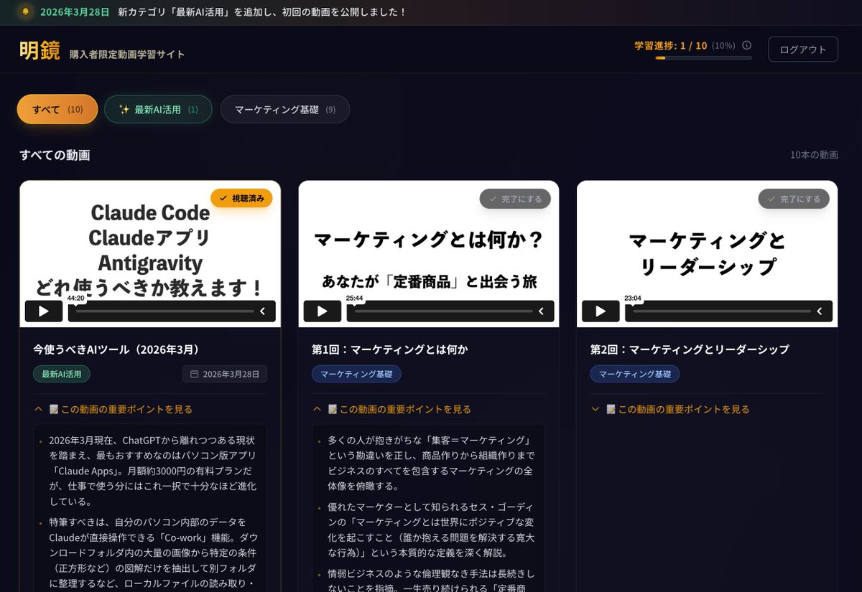Collapse player controls arrow on 第2回 video
Screen dimensions: 862x592
point(820,311)
